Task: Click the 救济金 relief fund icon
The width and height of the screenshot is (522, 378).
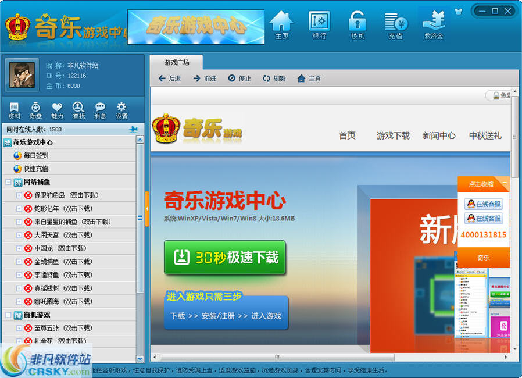Action: pyautogui.click(x=434, y=26)
